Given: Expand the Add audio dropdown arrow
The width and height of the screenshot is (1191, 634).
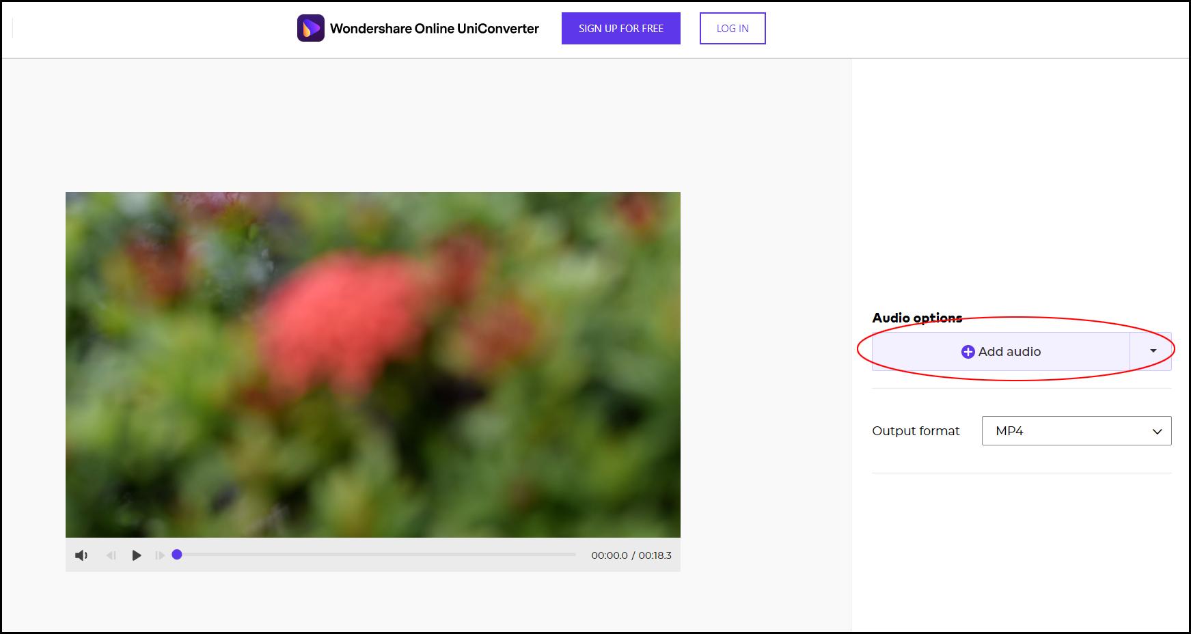Looking at the screenshot, I should 1153,351.
